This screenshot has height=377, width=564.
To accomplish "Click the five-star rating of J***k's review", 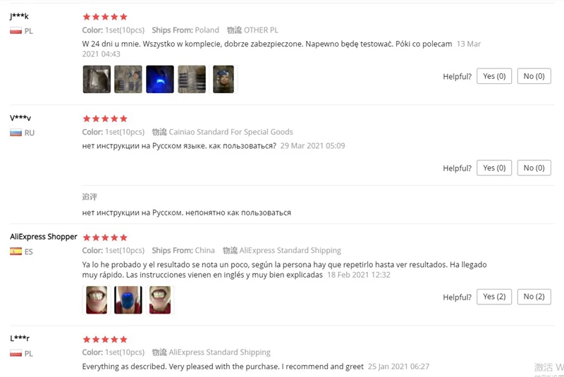I will point(105,17).
